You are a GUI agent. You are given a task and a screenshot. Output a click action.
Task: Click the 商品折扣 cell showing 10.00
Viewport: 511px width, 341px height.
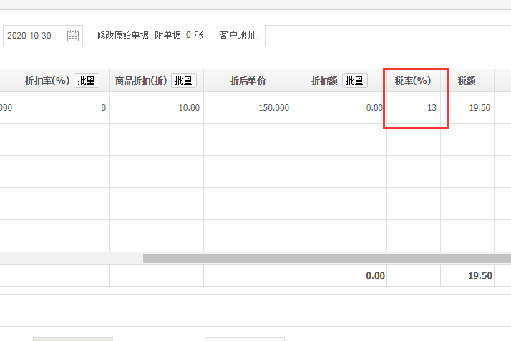(156, 108)
